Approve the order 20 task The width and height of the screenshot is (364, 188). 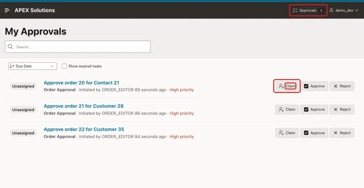point(314,86)
